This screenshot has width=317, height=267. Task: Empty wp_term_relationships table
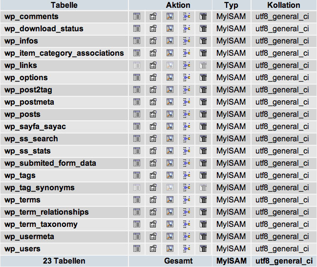coord(203,212)
